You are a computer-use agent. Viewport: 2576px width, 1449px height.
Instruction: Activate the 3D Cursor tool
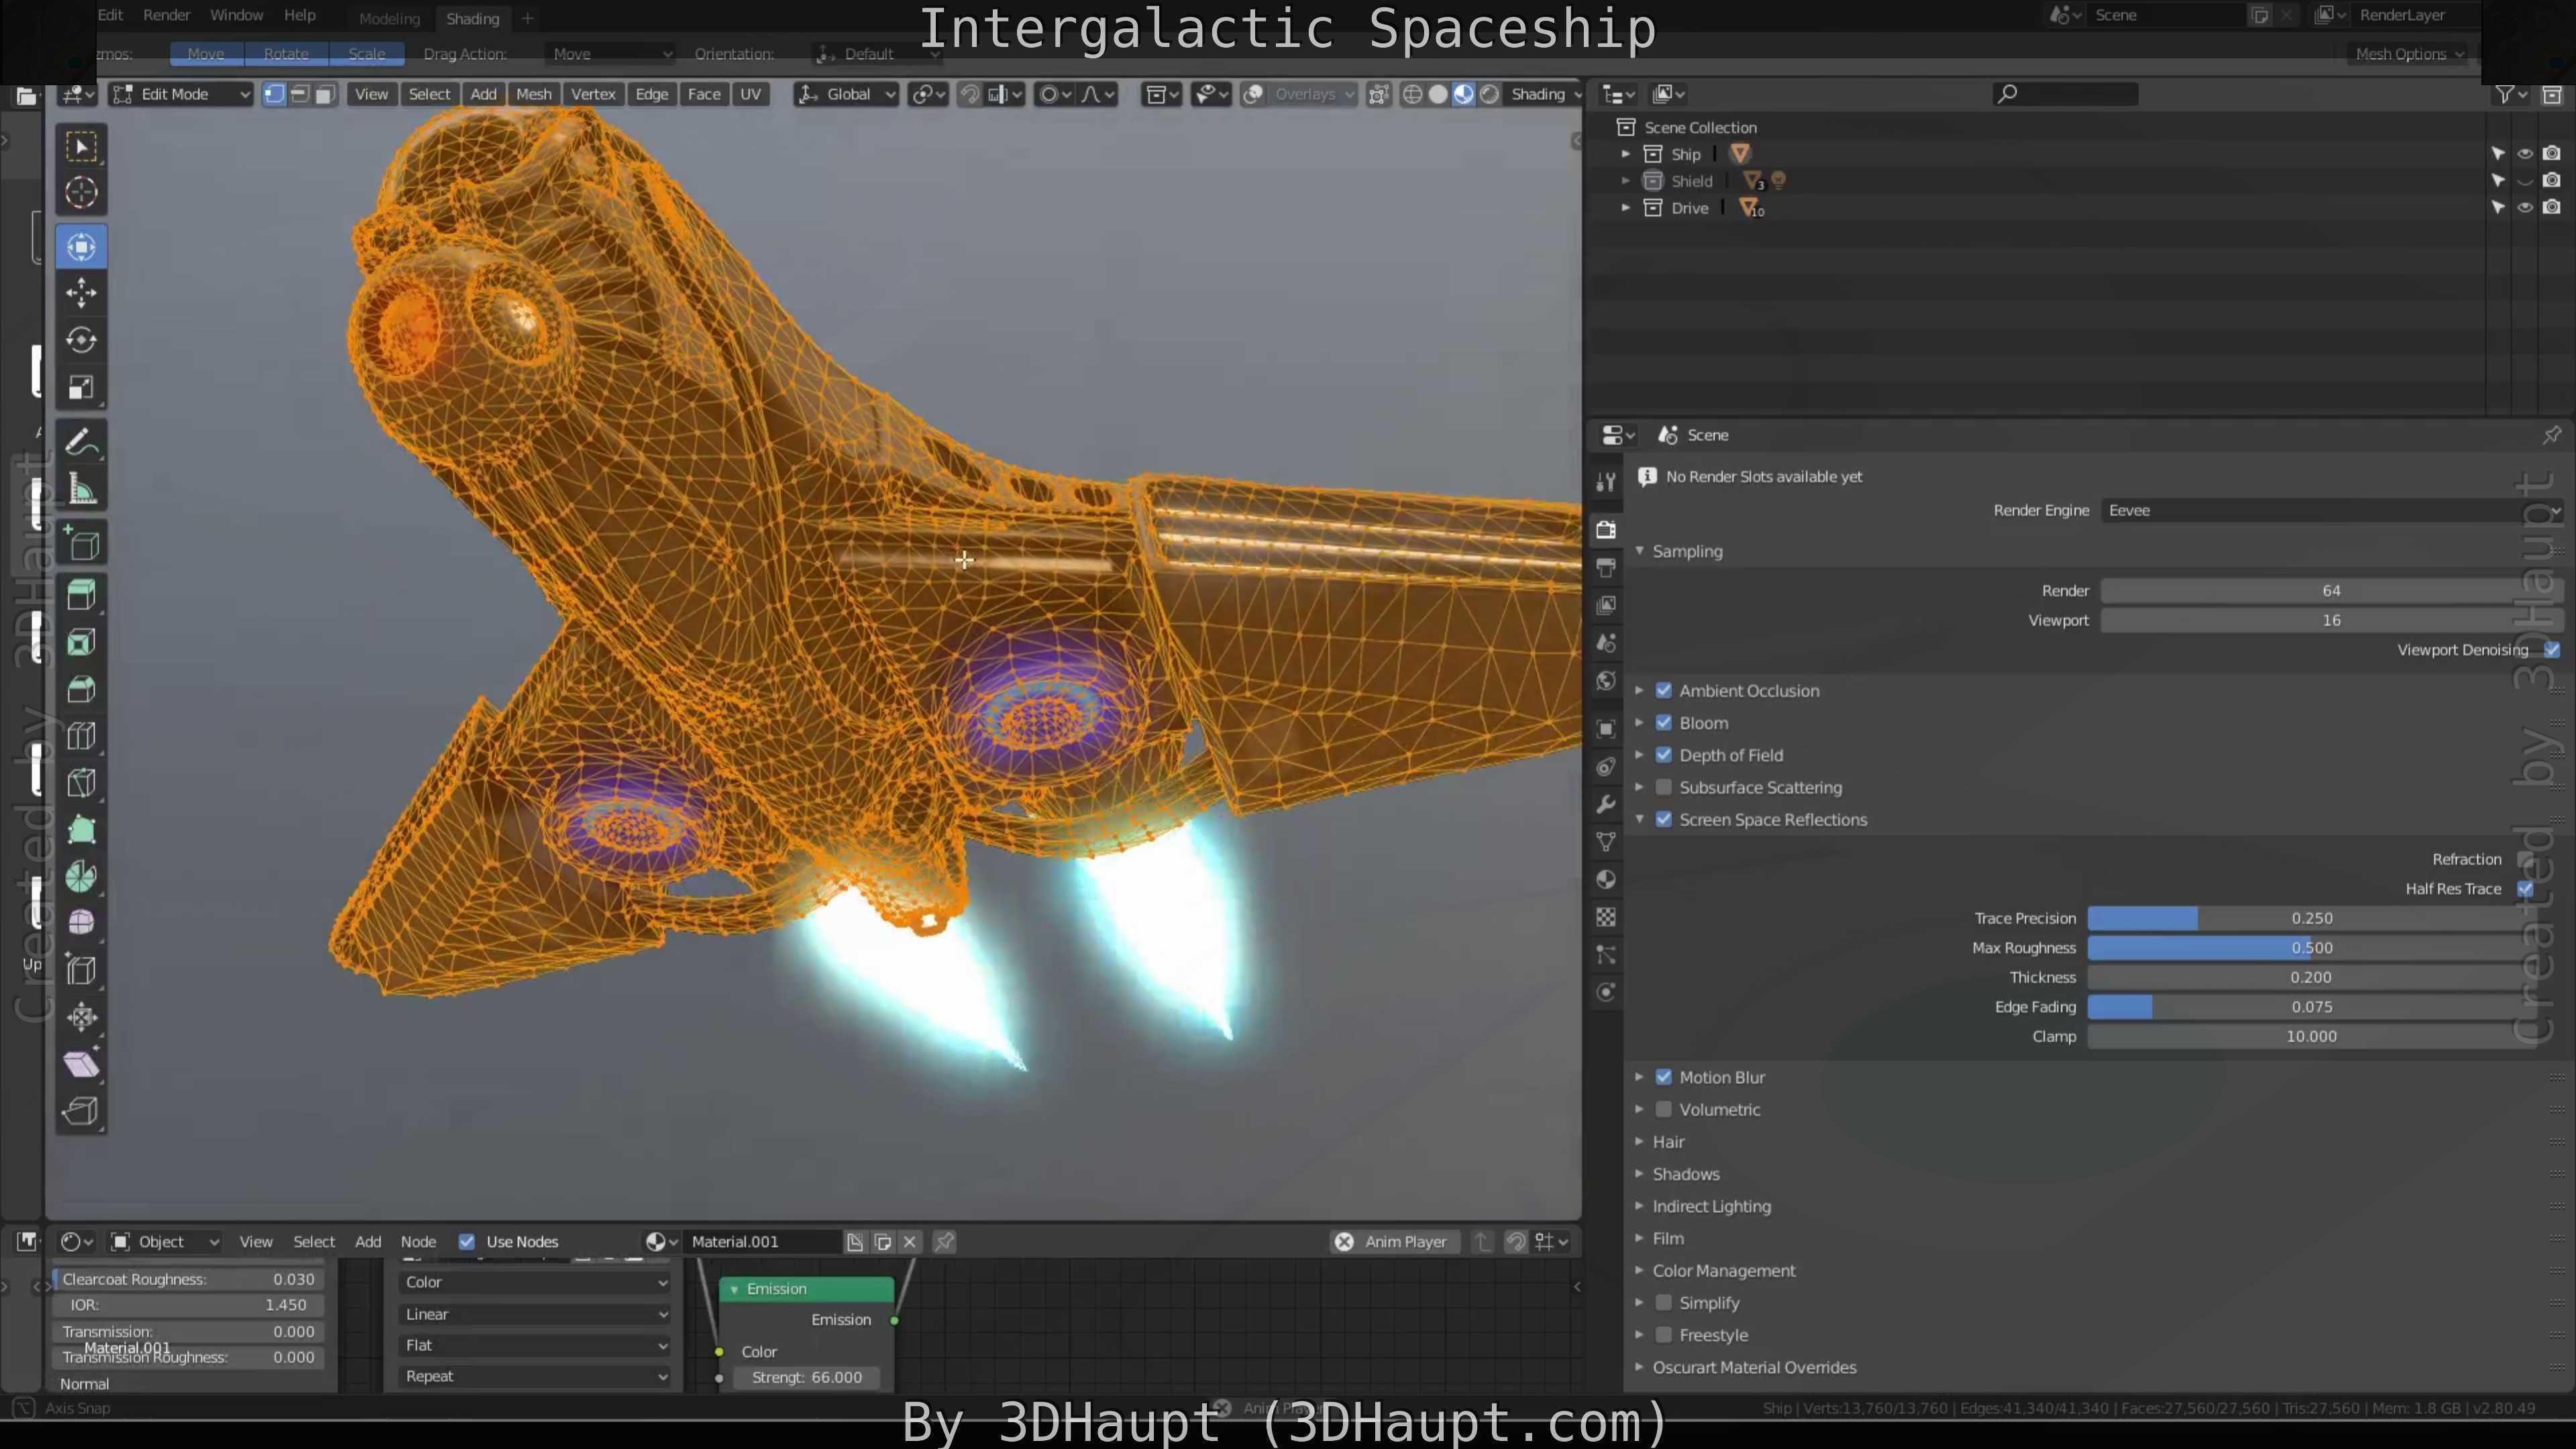[x=81, y=192]
